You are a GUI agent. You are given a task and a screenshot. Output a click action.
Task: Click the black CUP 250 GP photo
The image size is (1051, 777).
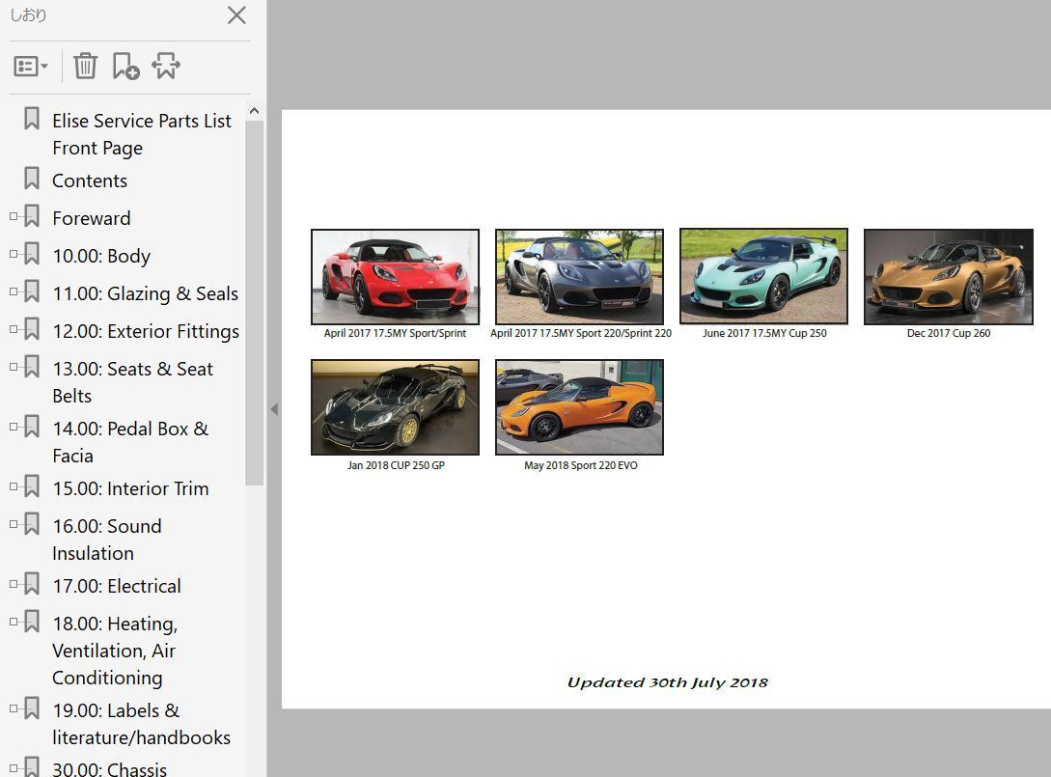pyautogui.click(x=396, y=407)
